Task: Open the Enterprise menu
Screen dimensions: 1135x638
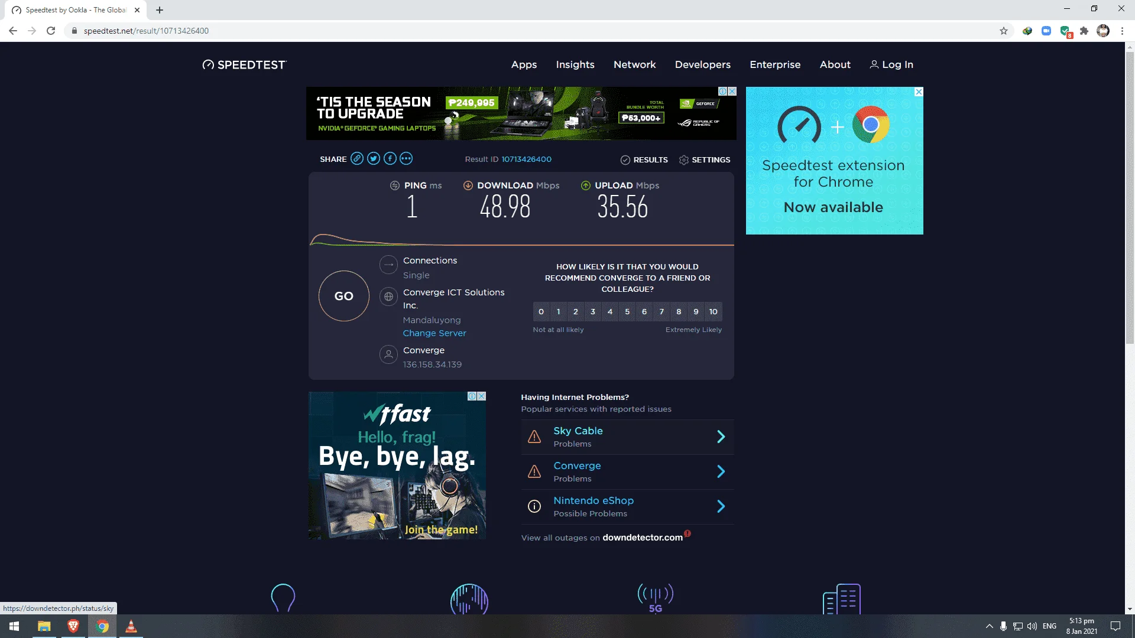Action: (x=775, y=65)
